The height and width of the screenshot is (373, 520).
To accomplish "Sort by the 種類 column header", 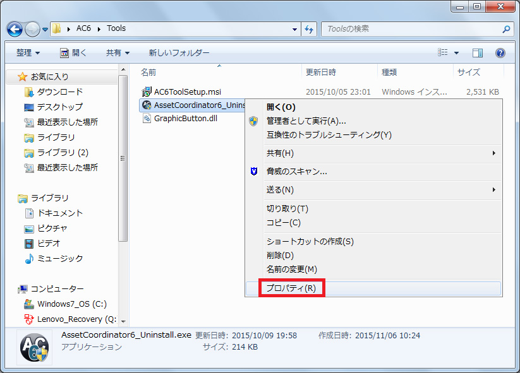I will [x=415, y=72].
